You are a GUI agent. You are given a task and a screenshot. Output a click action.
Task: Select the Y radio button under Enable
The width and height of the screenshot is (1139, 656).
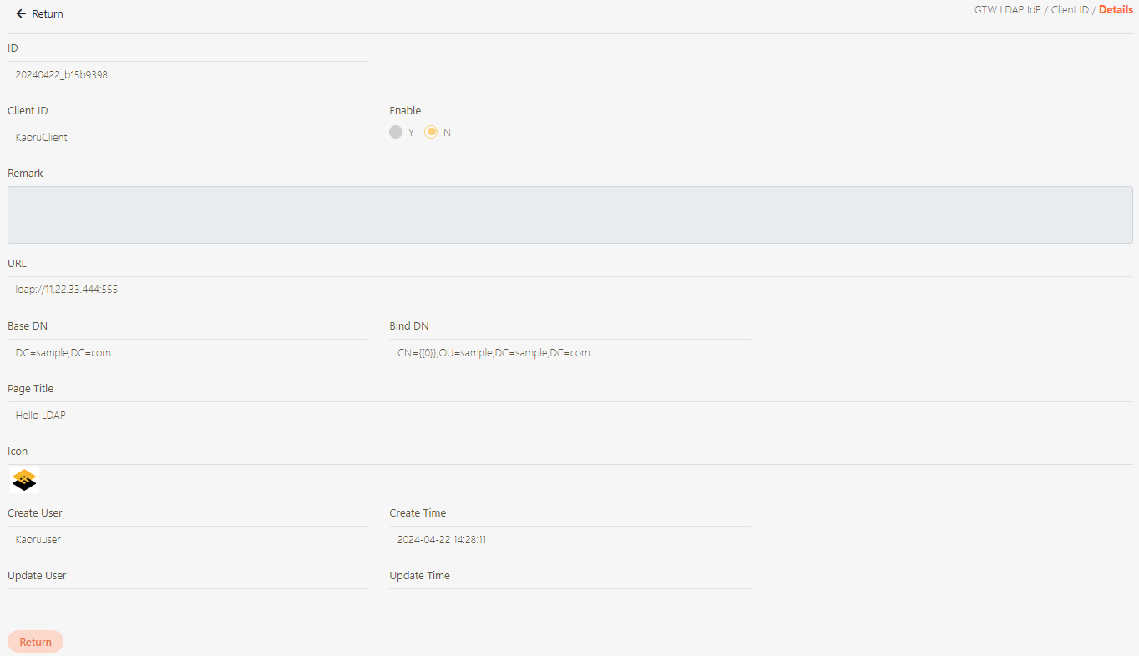[x=397, y=132]
